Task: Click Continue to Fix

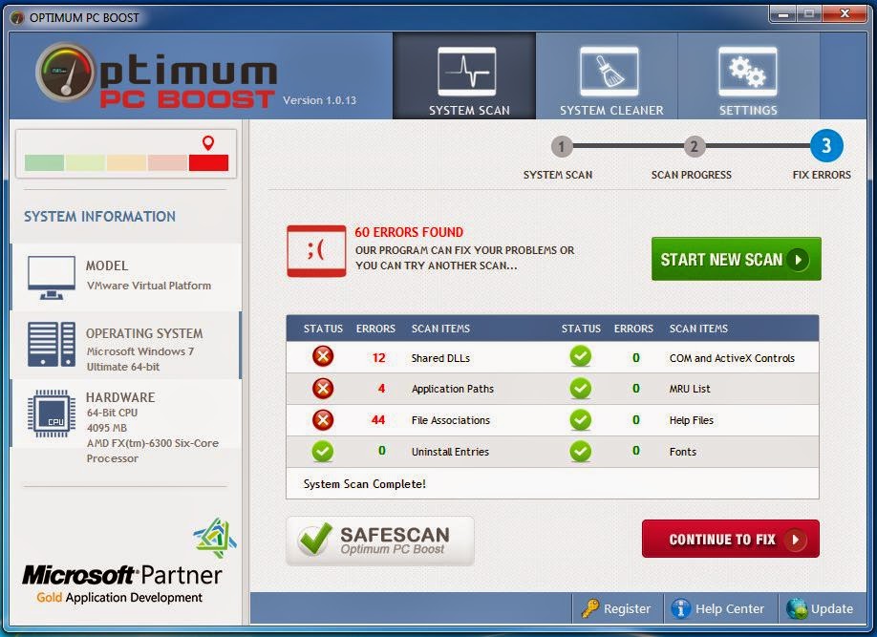Action: tap(730, 538)
